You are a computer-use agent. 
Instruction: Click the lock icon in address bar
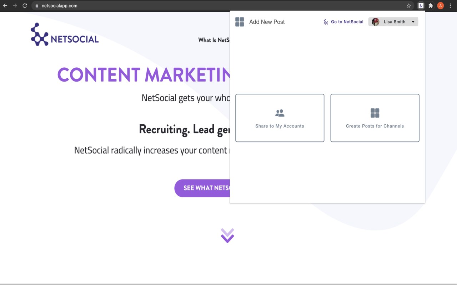coord(36,6)
